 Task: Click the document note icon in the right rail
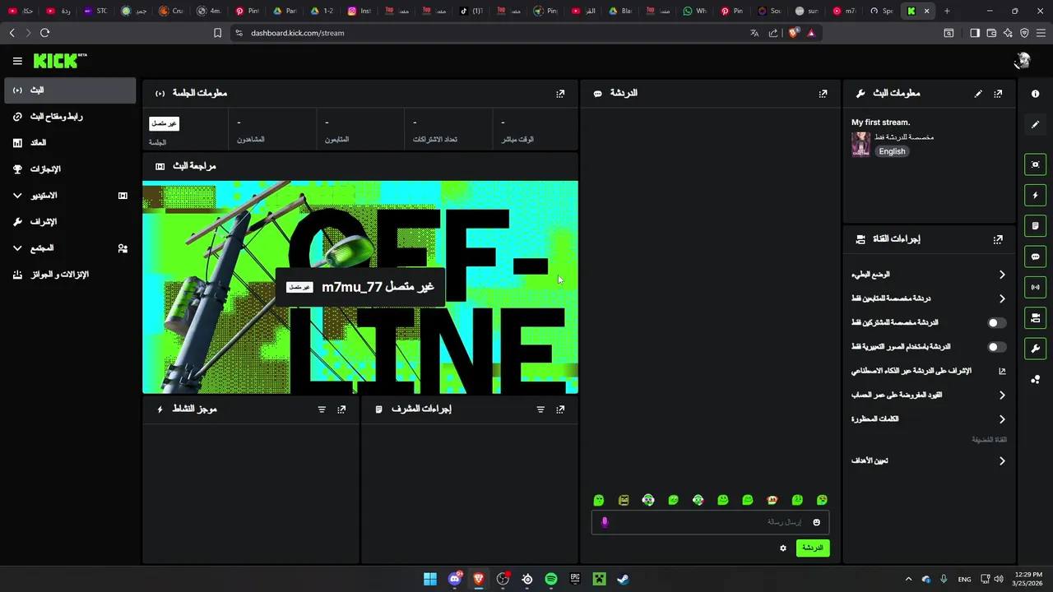click(x=1035, y=226)
